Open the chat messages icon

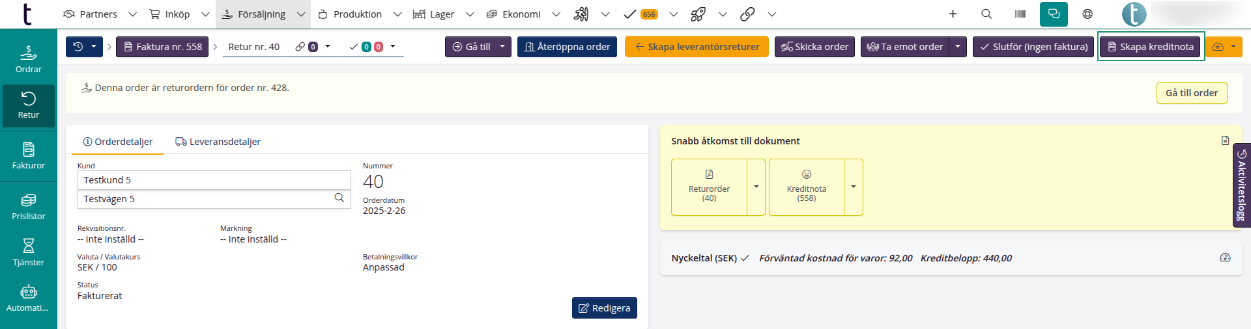1054,14
